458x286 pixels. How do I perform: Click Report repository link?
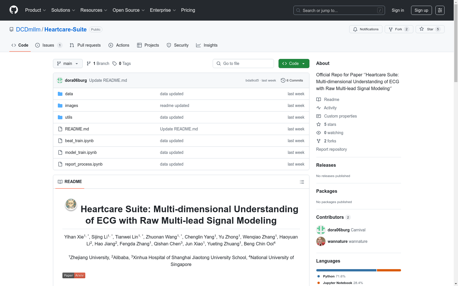pyautogui.click(x=331, y=149)
